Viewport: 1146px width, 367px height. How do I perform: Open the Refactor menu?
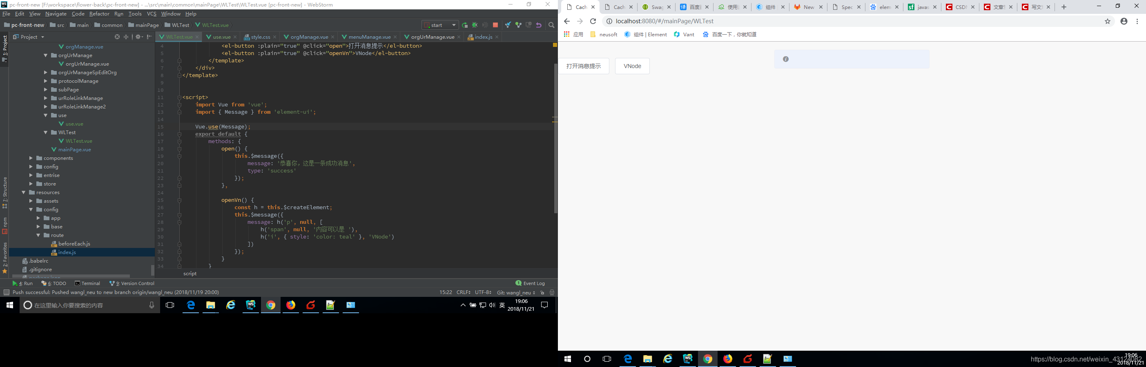99,14
